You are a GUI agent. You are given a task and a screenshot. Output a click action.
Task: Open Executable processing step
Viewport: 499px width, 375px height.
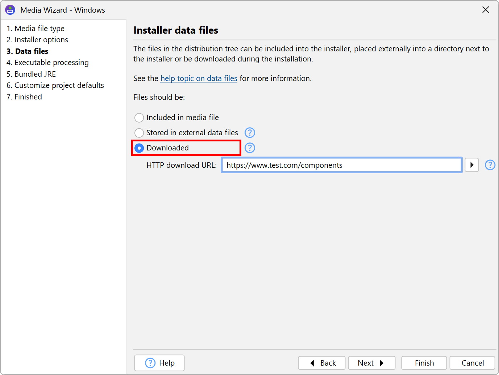(47, 63)
